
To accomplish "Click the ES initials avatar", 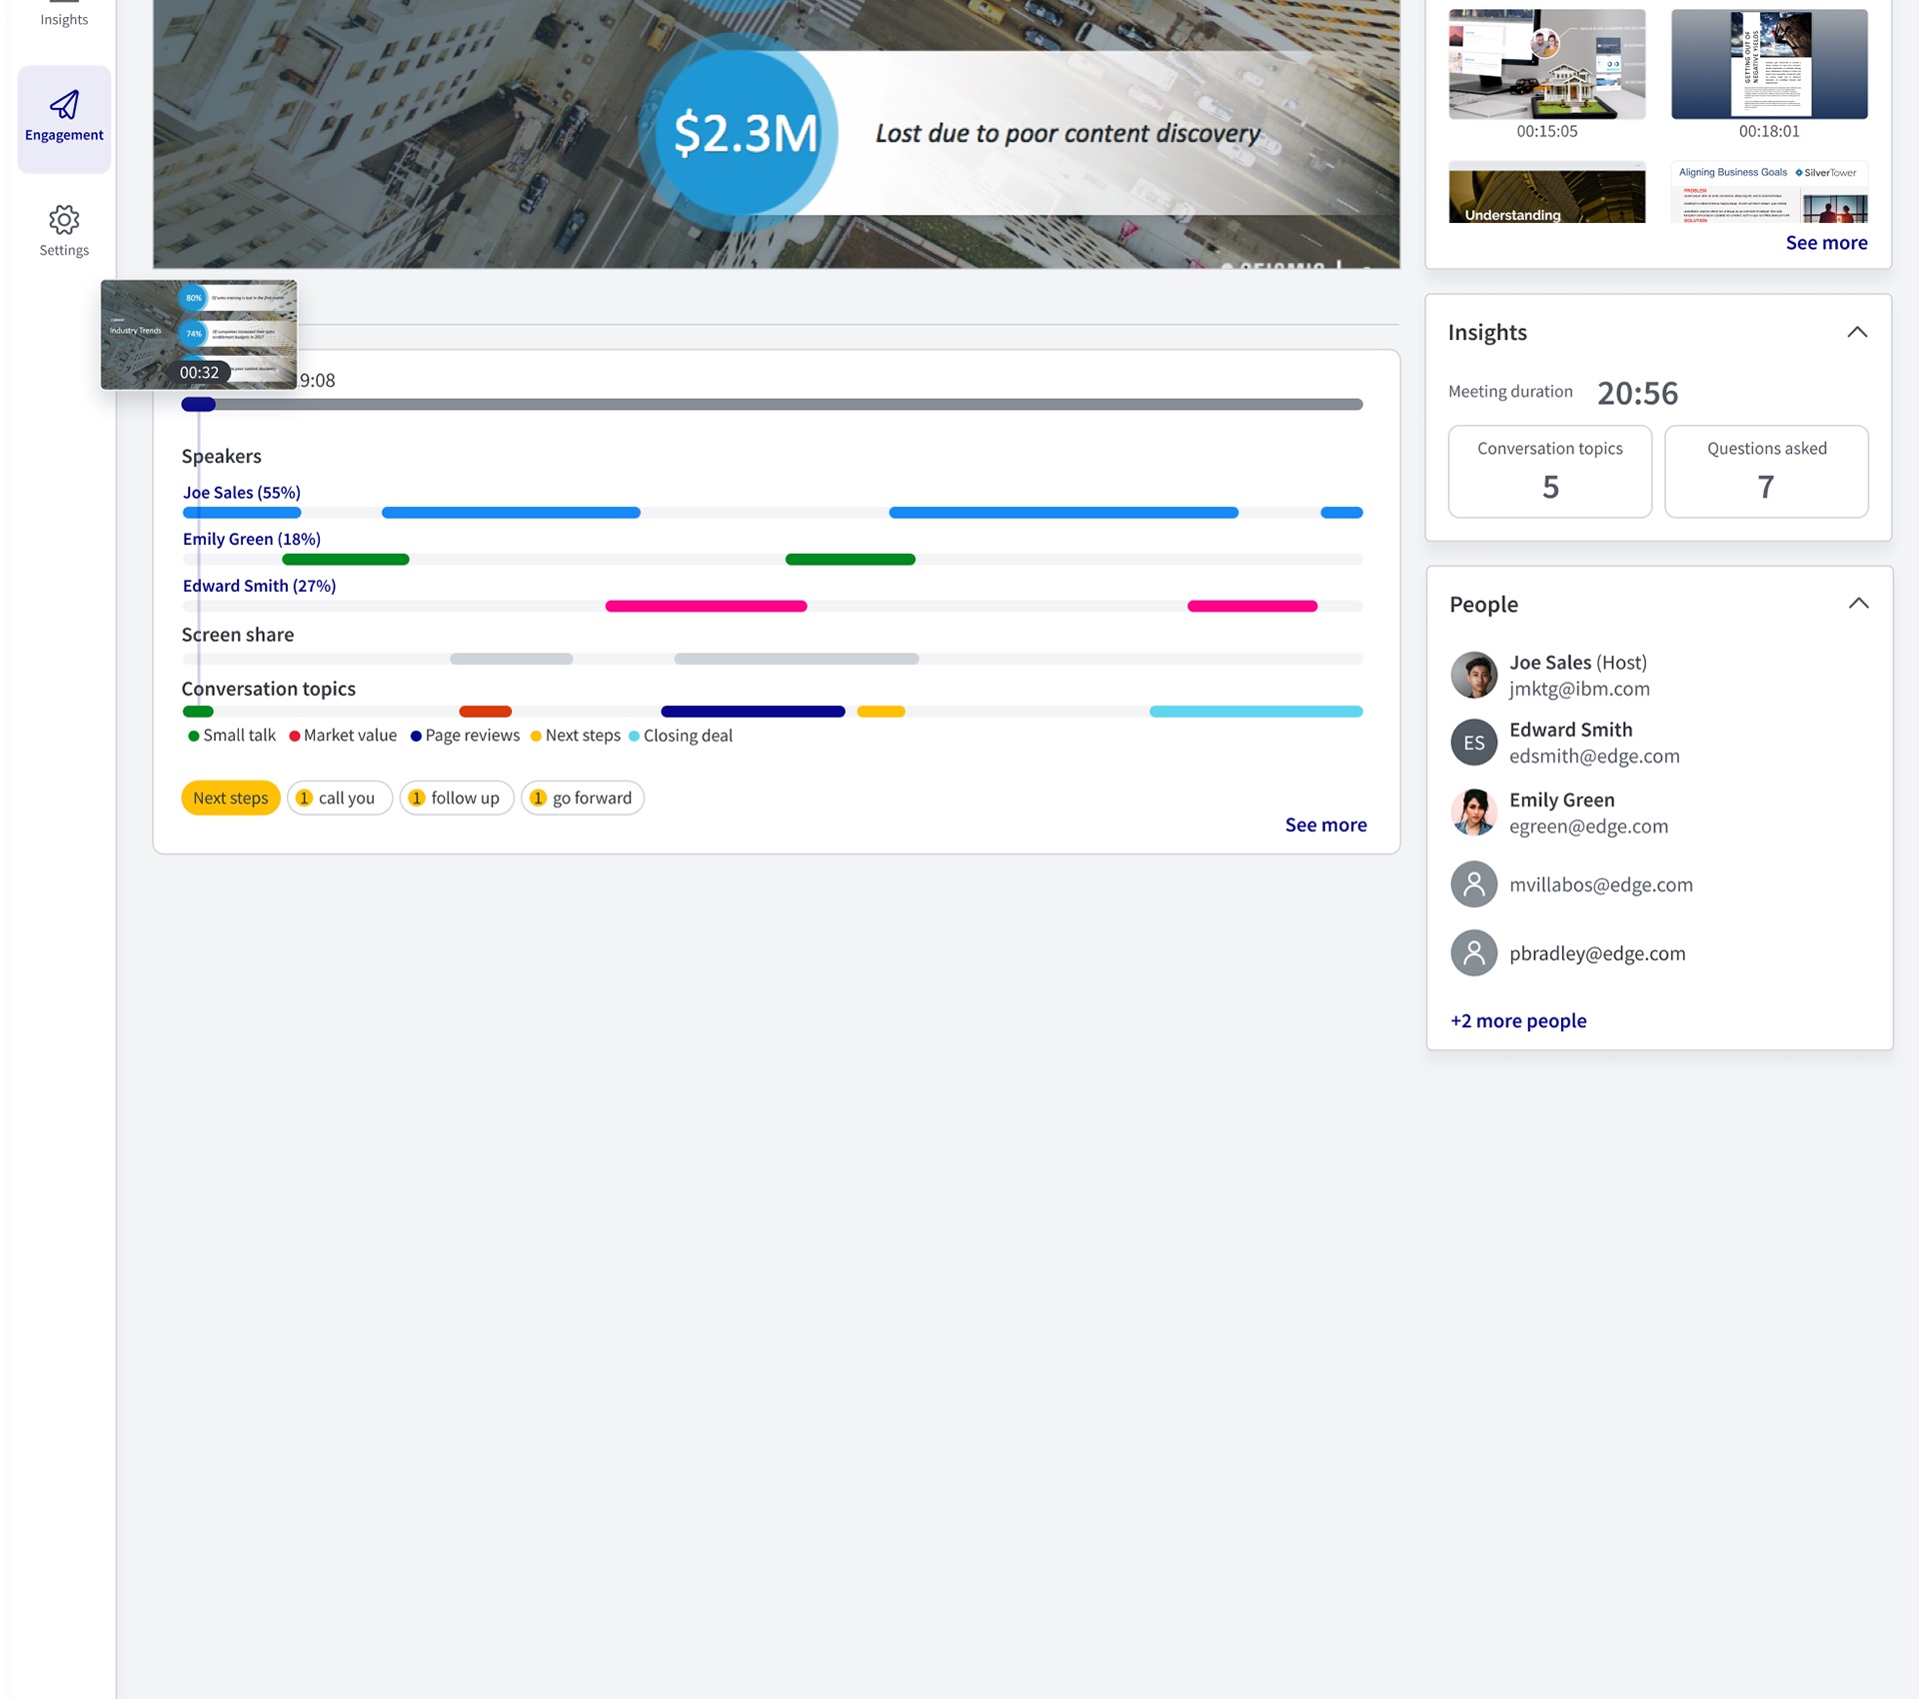I will tap(1473, 743).
